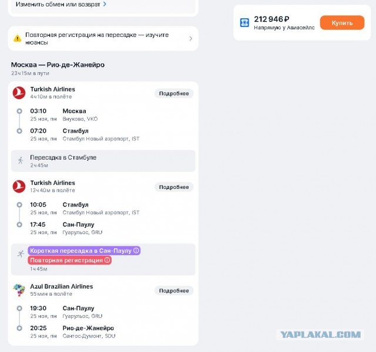Click the Azul Brazilian Airlines logo
The height and width of the screenshot is (352, 376).
coord(19,290)
